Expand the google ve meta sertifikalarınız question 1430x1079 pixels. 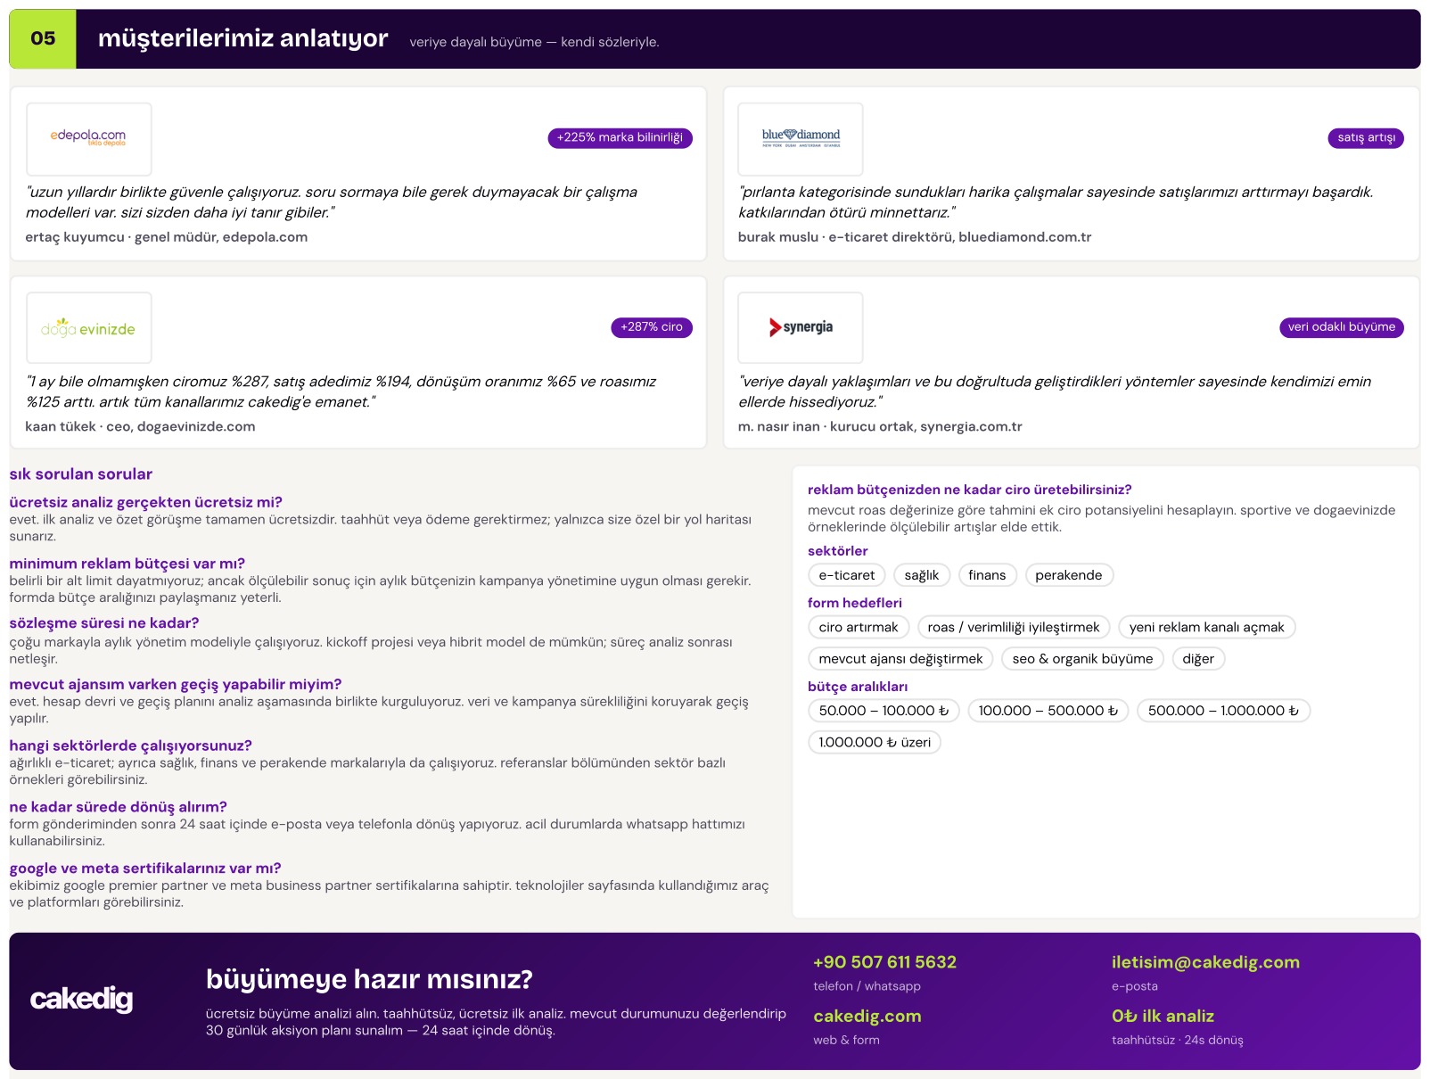pos(145,868)
